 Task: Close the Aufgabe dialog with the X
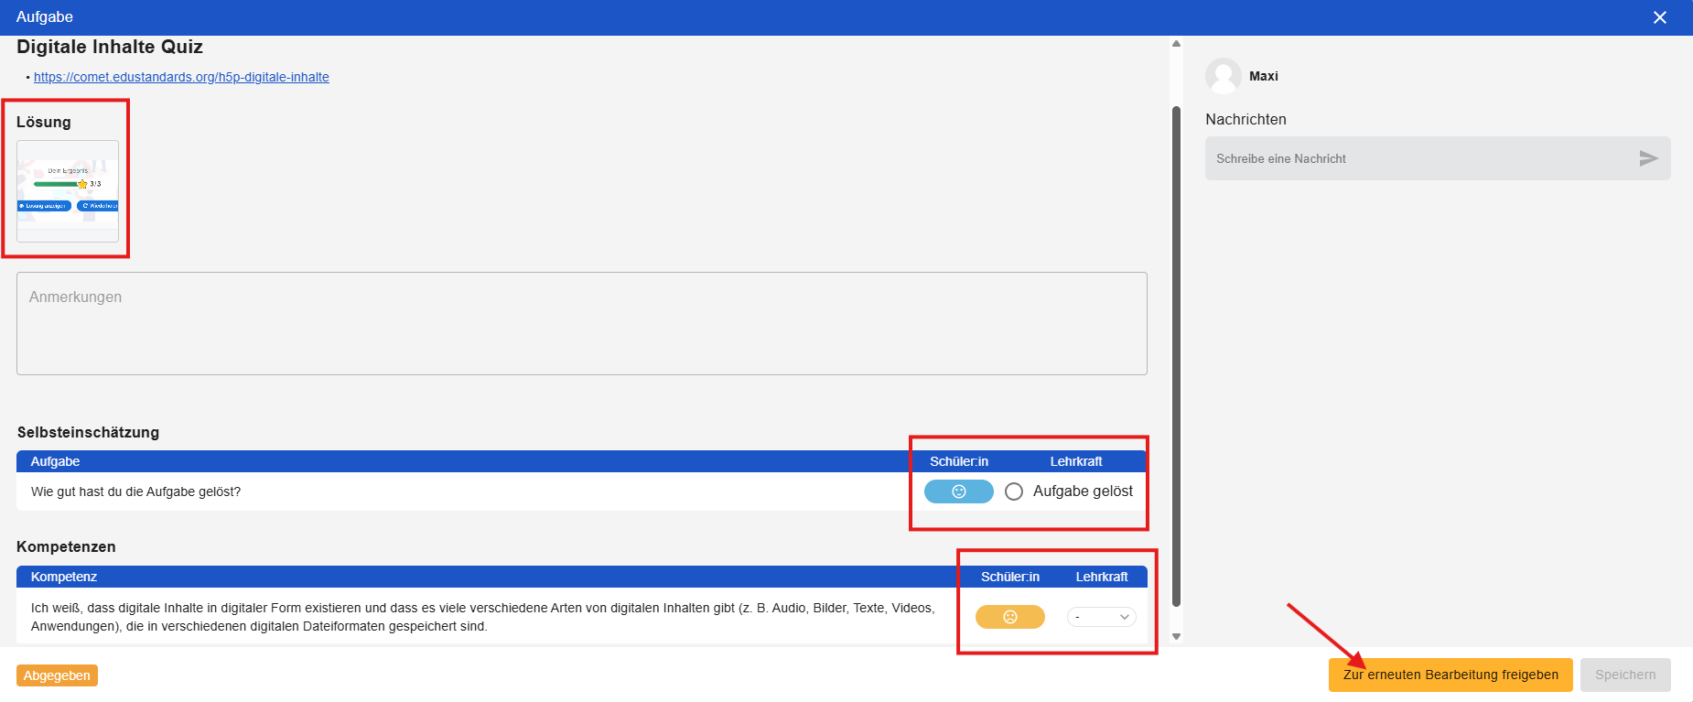click(x=1659, y=17)
